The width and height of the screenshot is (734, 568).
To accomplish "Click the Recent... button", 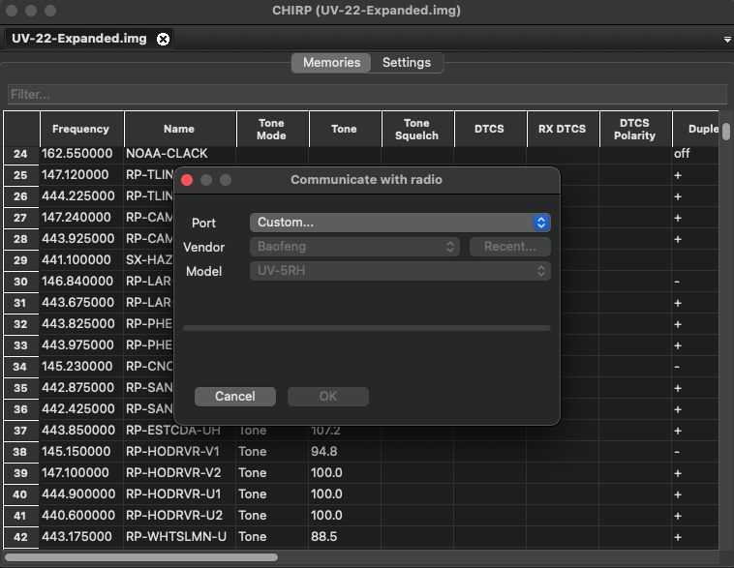I will tap(509, 247).
